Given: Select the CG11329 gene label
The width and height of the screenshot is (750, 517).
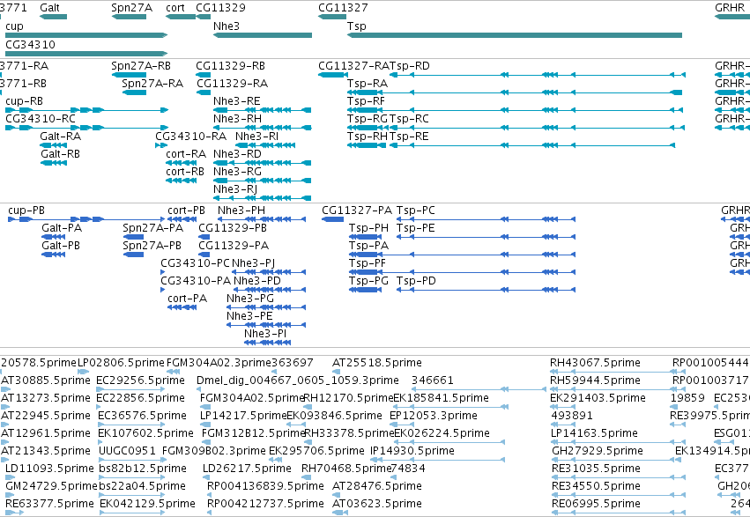Looking at the screenshot, I should coord(220,8).
